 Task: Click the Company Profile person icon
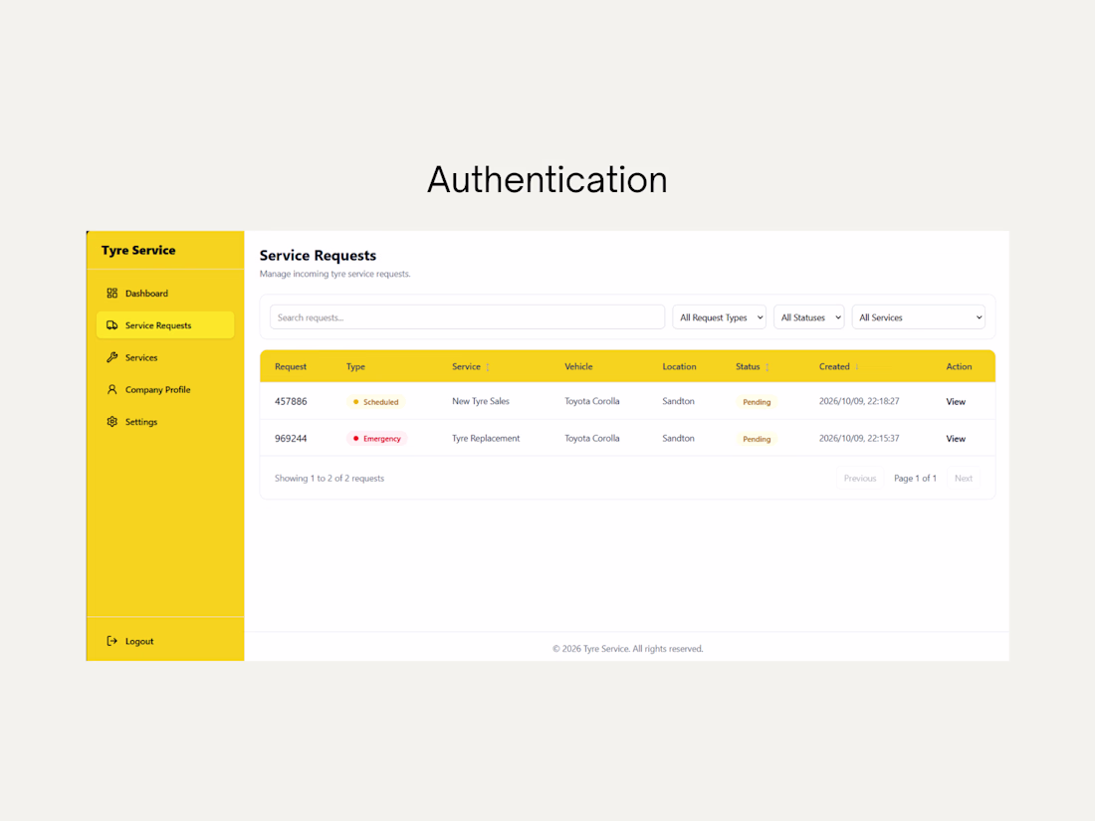[x=111, y=389]
